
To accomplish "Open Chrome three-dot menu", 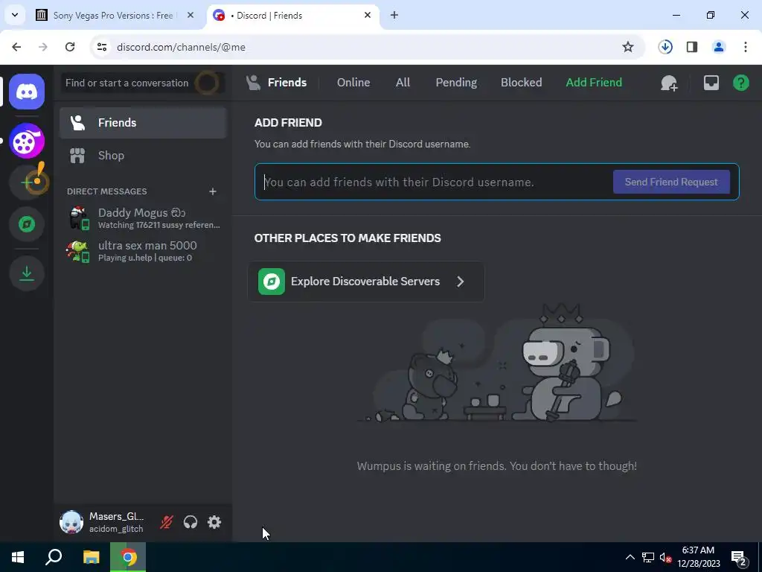I will pos(746,47).
